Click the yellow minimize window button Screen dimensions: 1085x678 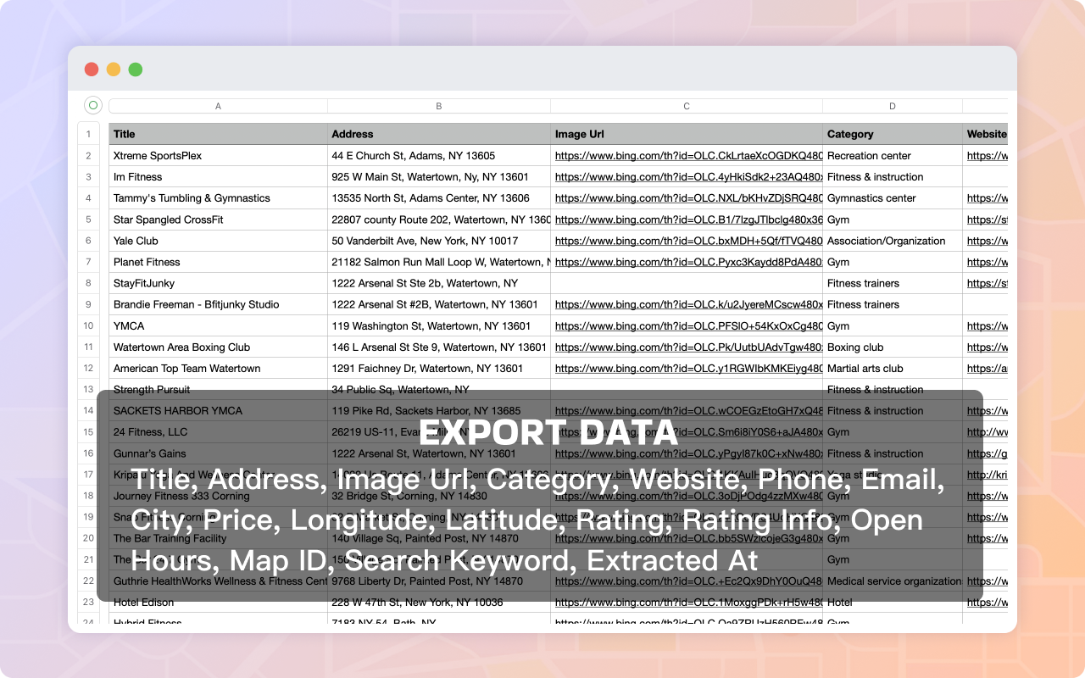pyautogui.click(x=114, y=69)
